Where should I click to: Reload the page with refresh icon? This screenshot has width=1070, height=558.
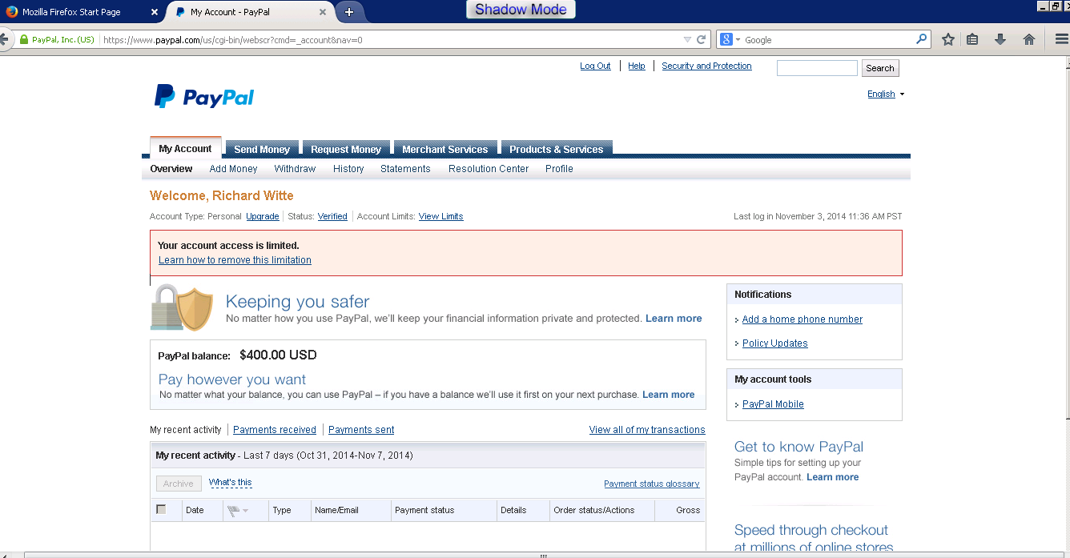[x=701, y=39]
